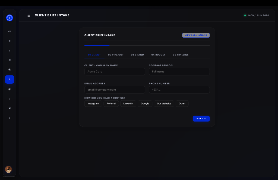
Task: Switch to the 02 Project tab
Action: tap(116, 55)
